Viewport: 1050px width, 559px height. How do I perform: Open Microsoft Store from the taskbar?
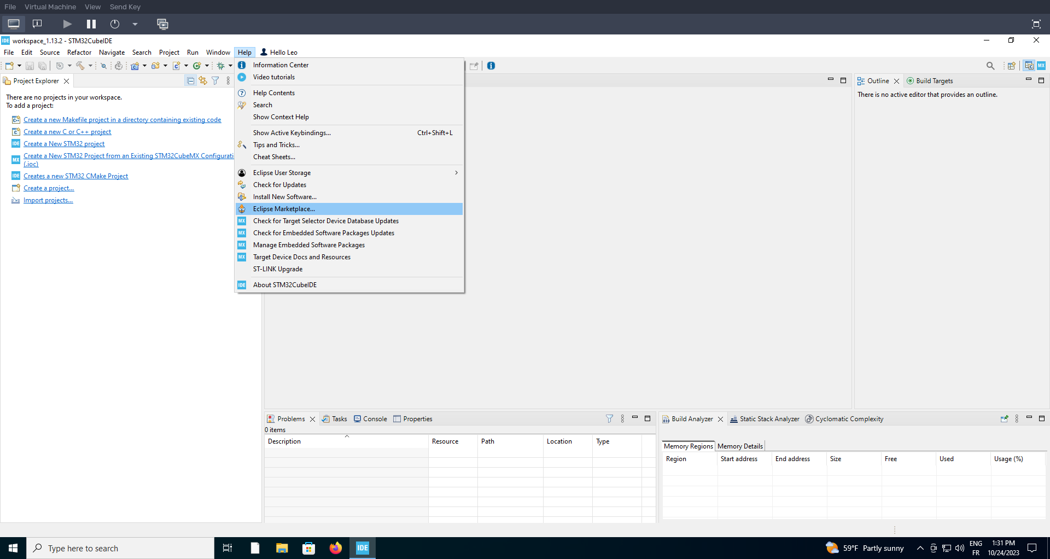click(x=308, y=548)
